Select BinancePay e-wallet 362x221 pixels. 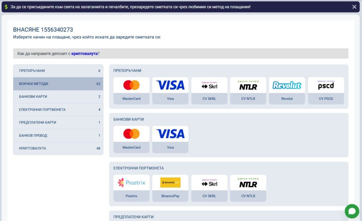(170, 188)
